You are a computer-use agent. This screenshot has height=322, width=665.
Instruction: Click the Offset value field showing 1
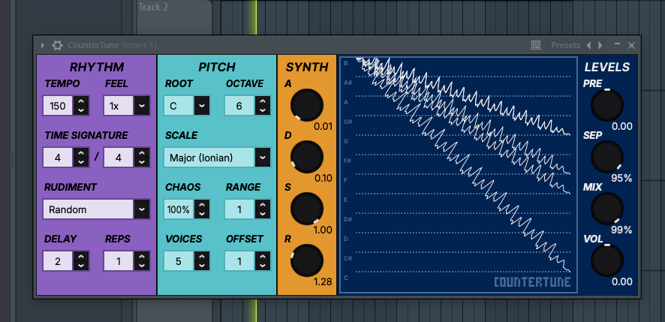239,261
